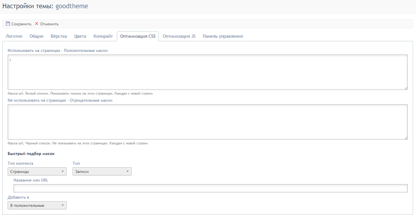
Task: Focus the Отрицательные маски textarea
Action: point(208,122)
